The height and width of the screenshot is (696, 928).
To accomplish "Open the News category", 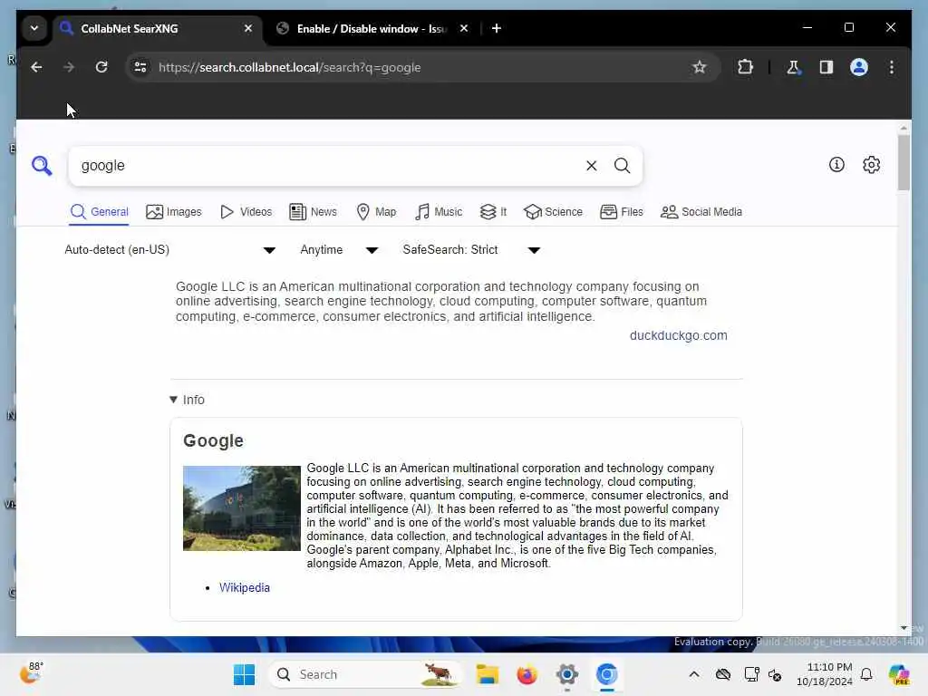I will pyautogui.click(x=313, y=212).
